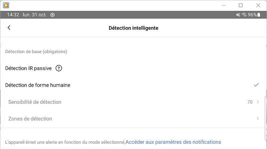Open help for Détection IR passive
This screenshot has width=267, height=149.
(59, 68)
